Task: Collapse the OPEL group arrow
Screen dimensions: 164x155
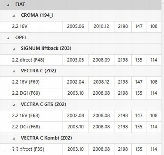Action: (x=8, y=38)
